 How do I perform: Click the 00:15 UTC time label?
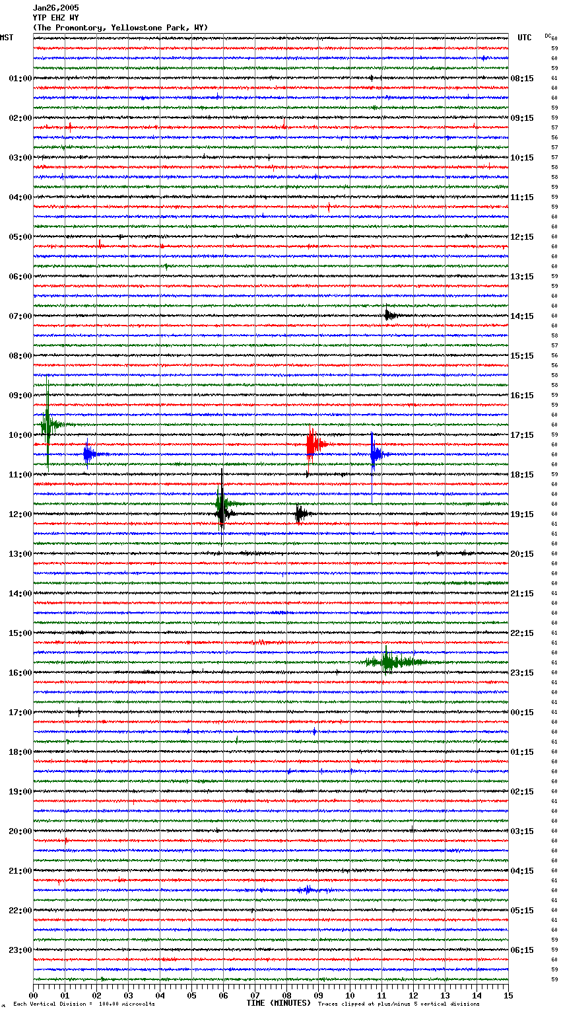point(522,713)
